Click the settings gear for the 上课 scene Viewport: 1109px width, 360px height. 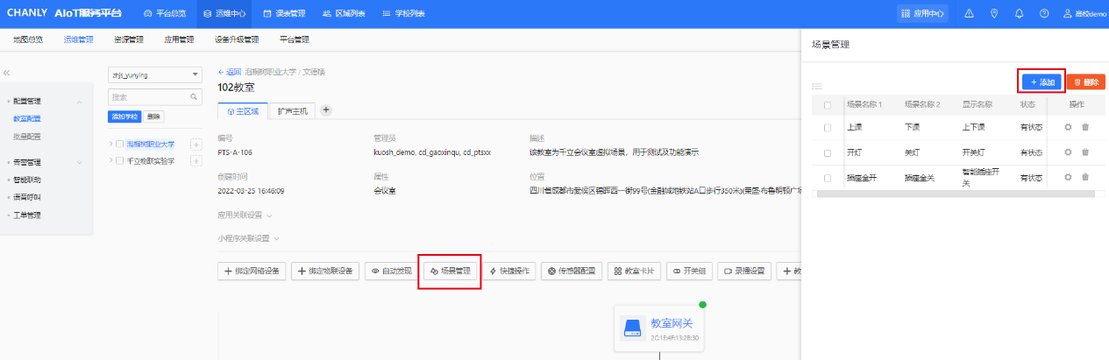point(1068,127)
